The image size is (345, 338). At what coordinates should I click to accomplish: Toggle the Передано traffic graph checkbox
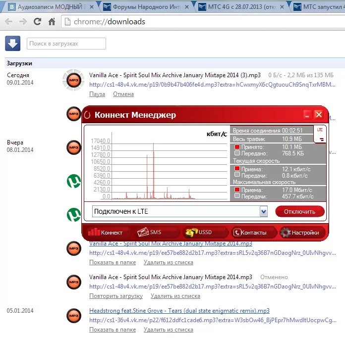pyautogui.click(x=237, y=153)
